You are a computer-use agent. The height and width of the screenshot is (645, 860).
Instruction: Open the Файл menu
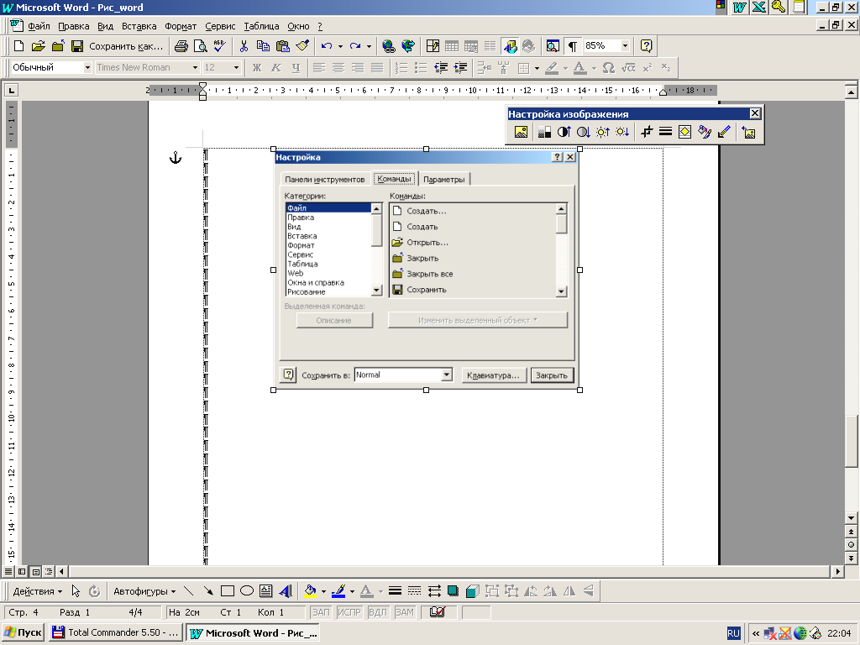click(x=39, y=26)
